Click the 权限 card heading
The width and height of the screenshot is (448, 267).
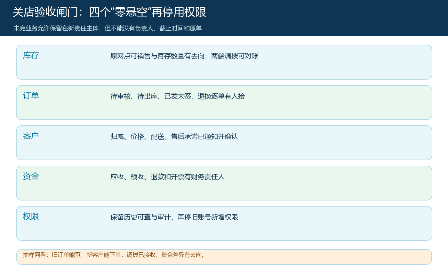[31, 216]
